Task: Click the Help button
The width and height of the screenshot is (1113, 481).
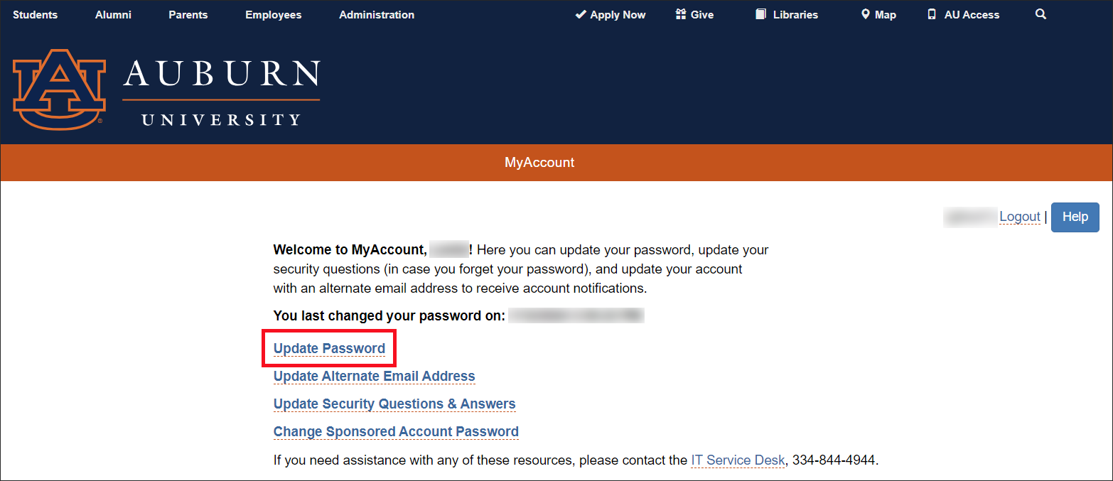Action: [1075, 217]
